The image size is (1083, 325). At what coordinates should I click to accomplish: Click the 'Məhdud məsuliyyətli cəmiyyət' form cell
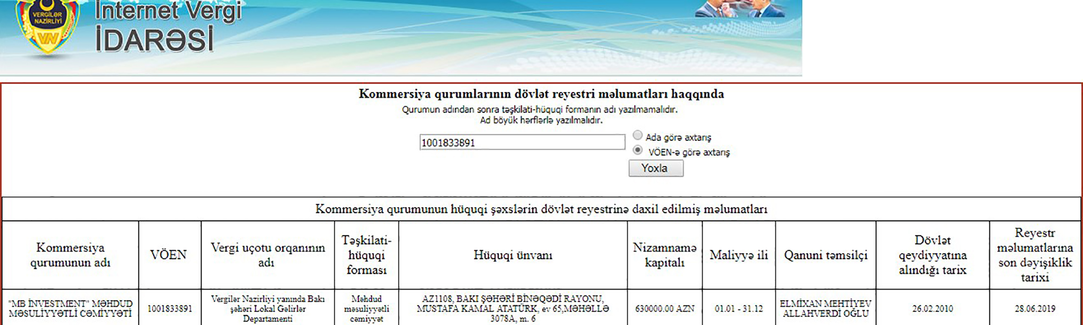click(x=366, y=308)
